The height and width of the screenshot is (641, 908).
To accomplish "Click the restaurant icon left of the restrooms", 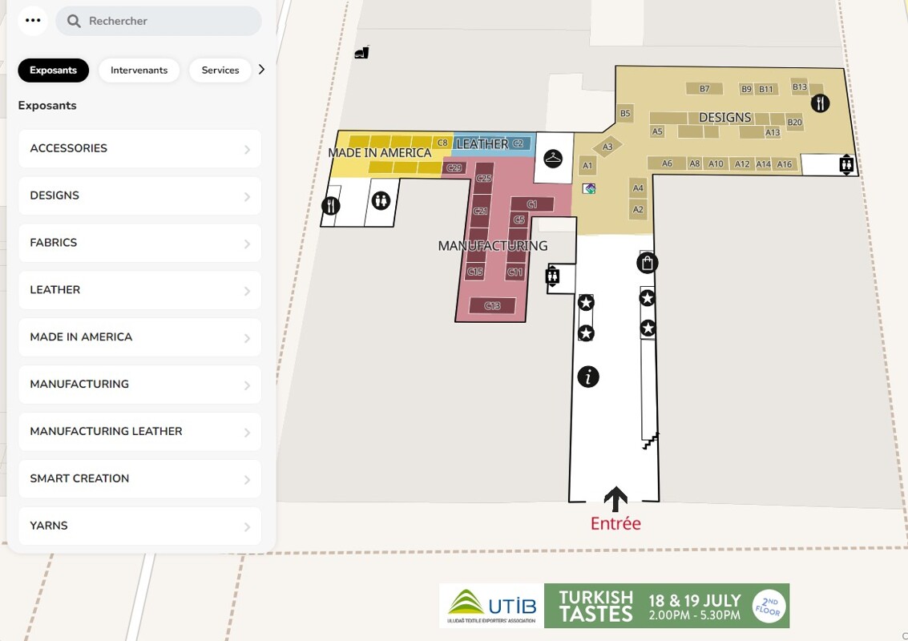I will (331, 206).
